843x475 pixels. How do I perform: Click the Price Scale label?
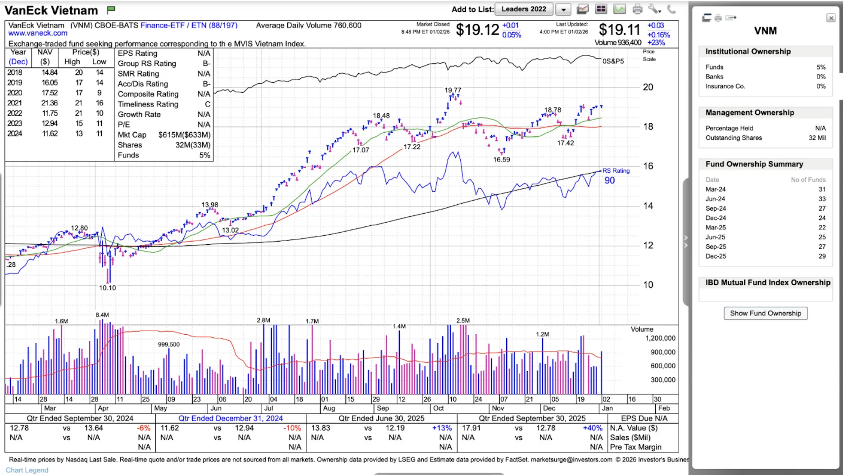point(649,55)
